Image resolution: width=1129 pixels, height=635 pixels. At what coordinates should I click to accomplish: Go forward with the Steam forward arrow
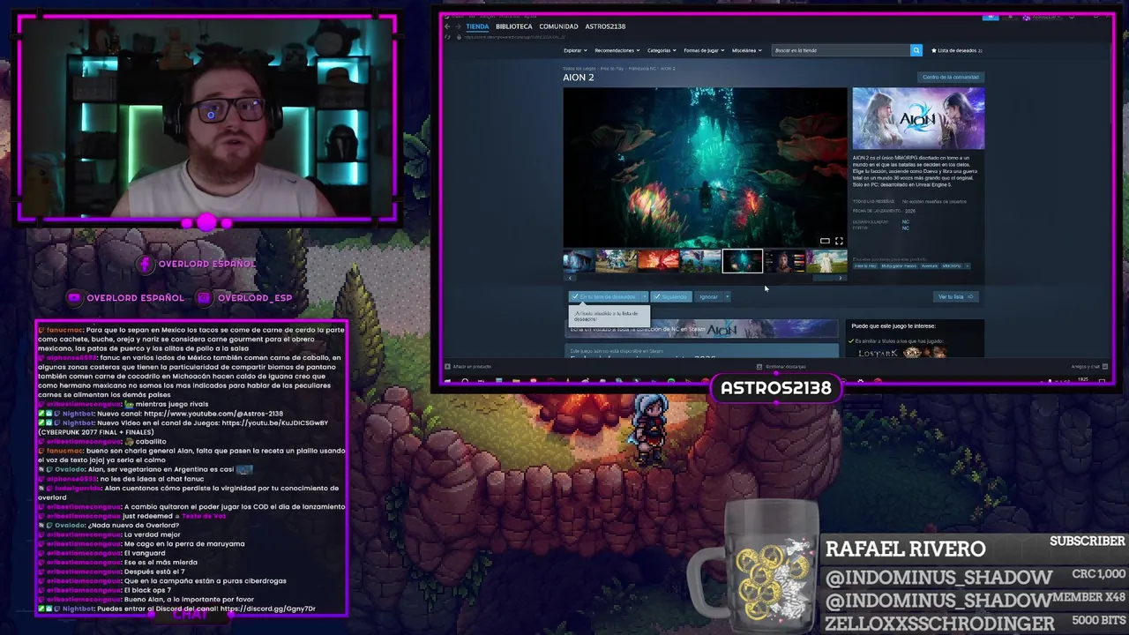point(457,26)
